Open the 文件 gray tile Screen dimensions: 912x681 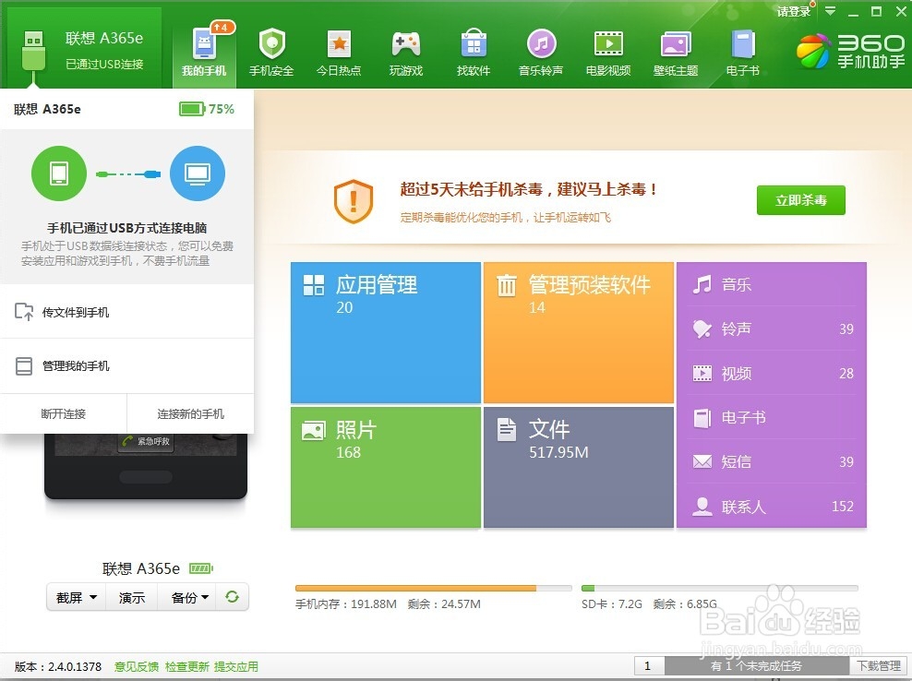tap(578, 467)
